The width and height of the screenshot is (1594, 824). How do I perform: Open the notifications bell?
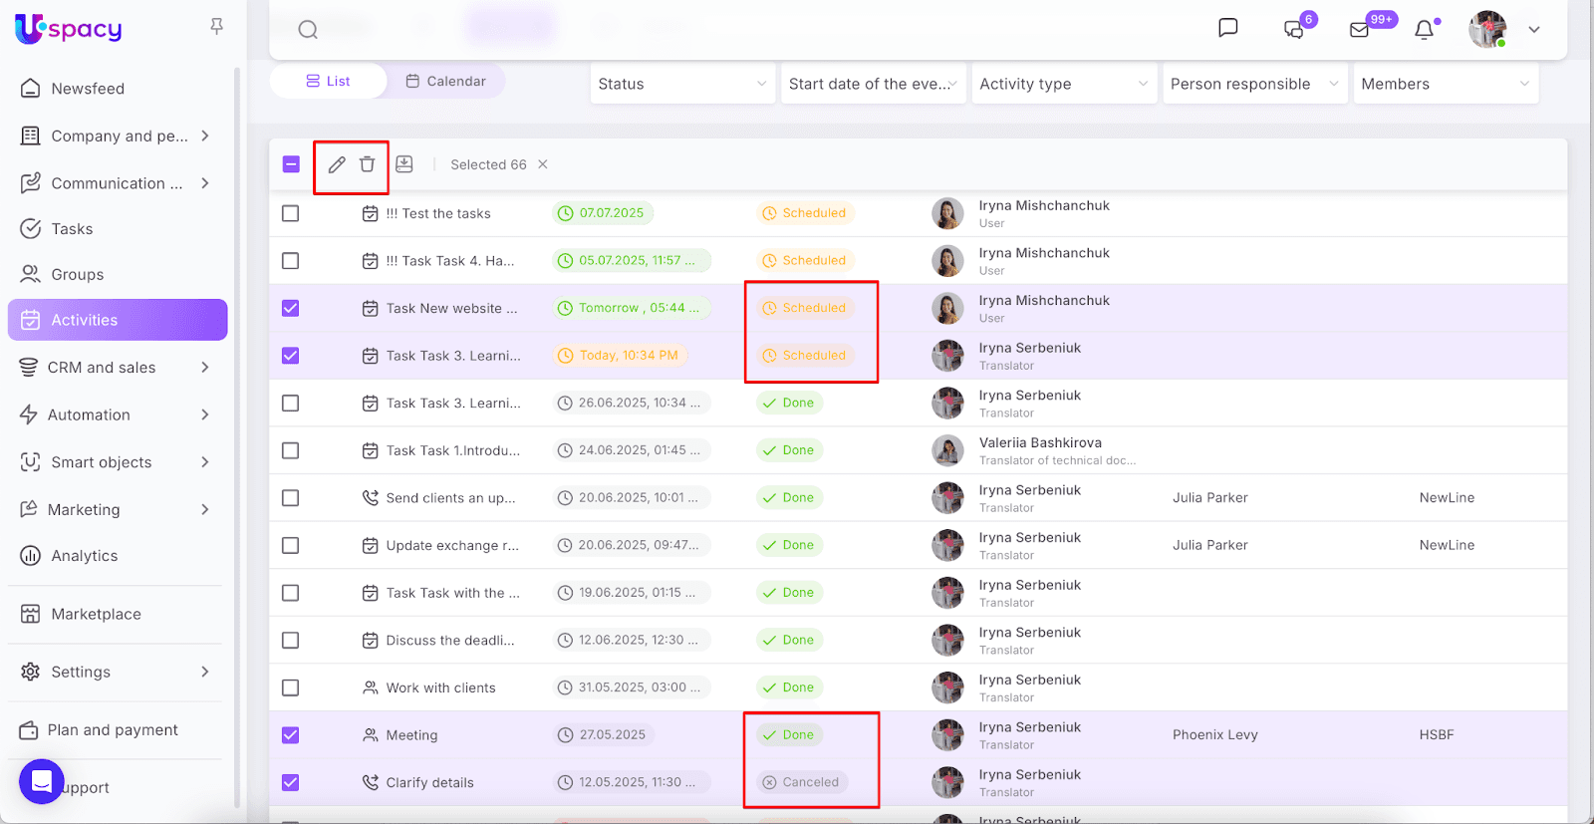click(1425, 30)
